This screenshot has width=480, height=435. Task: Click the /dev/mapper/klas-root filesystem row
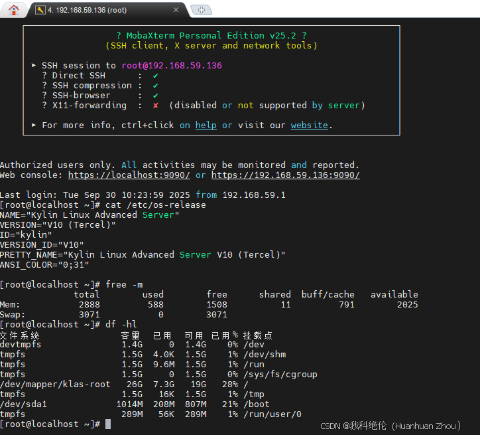pos(124,384)
